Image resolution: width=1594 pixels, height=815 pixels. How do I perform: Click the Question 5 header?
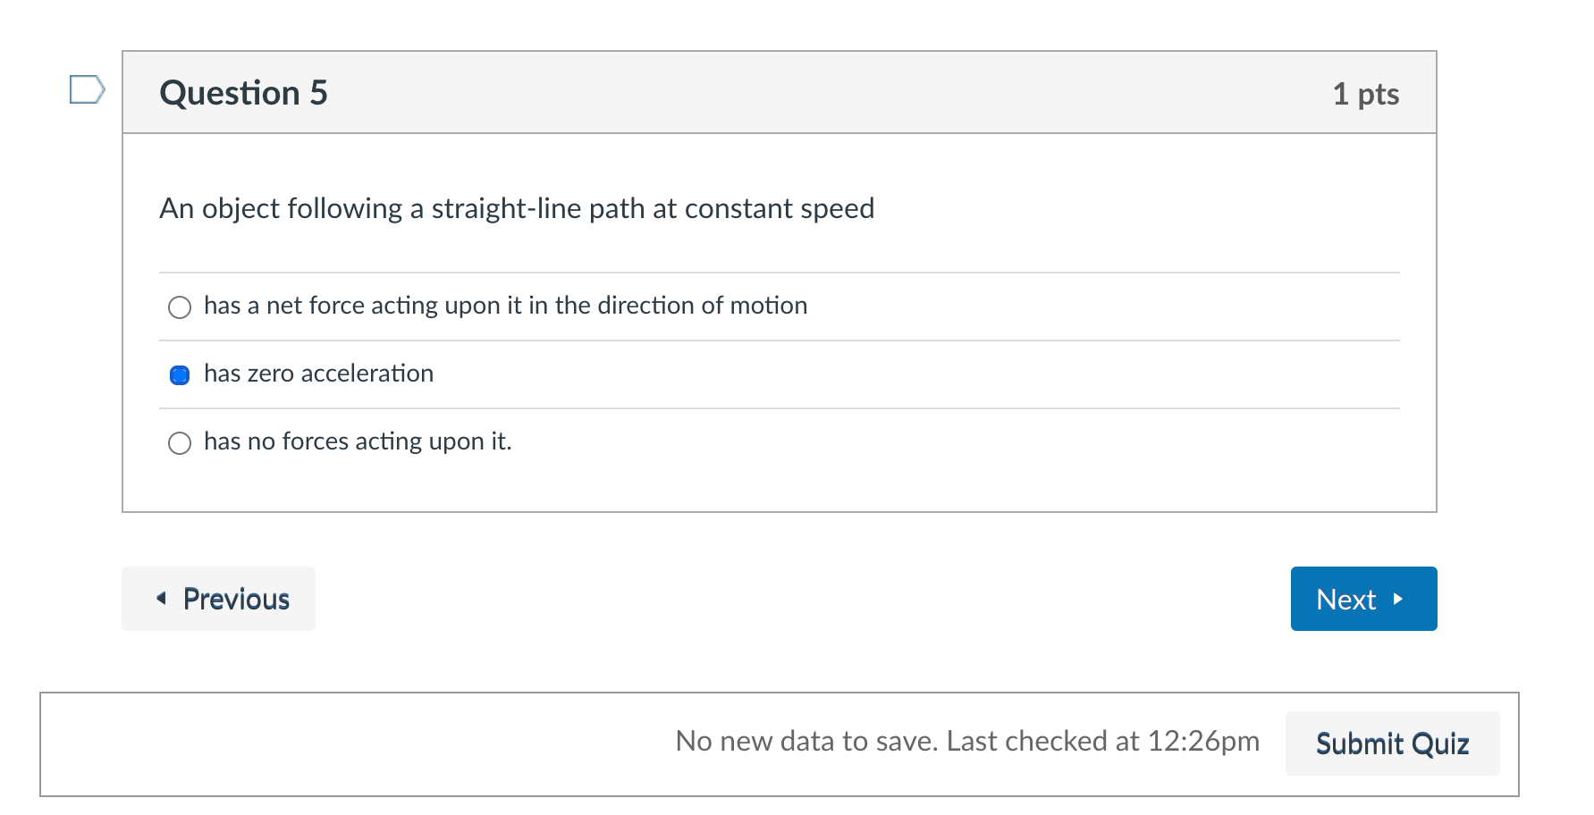coord(243,92)
